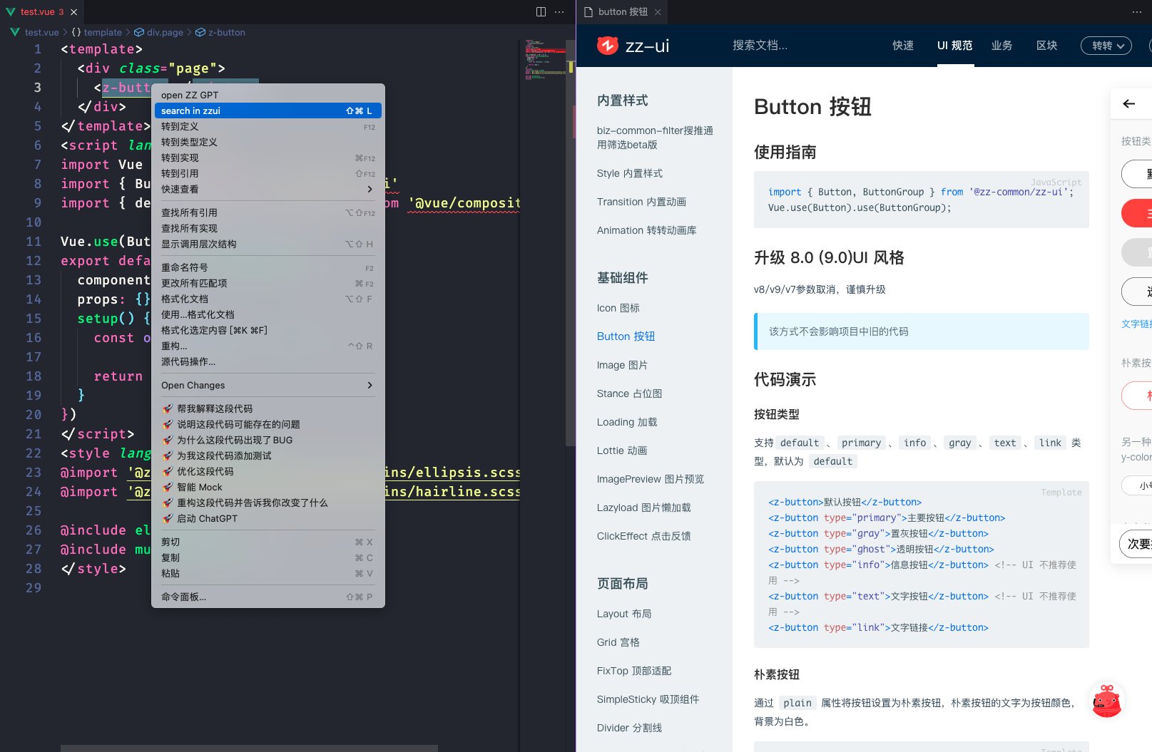Select 转到引用 in context menu
The height and width of the screenshot is (752, 1152).
click(x=268, y=174)
